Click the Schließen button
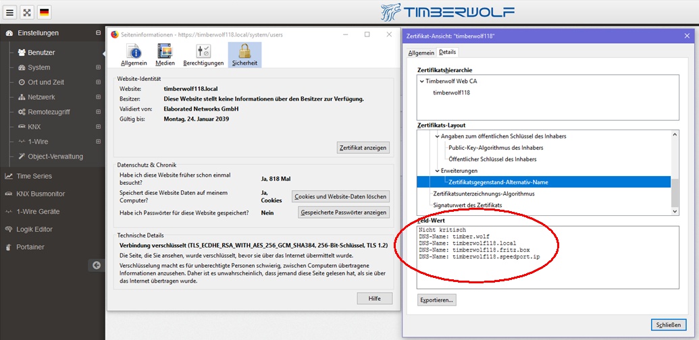 point(669,325)
